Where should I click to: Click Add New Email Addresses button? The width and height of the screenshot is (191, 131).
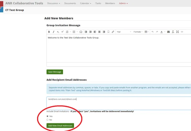click(x=60, y=126)
